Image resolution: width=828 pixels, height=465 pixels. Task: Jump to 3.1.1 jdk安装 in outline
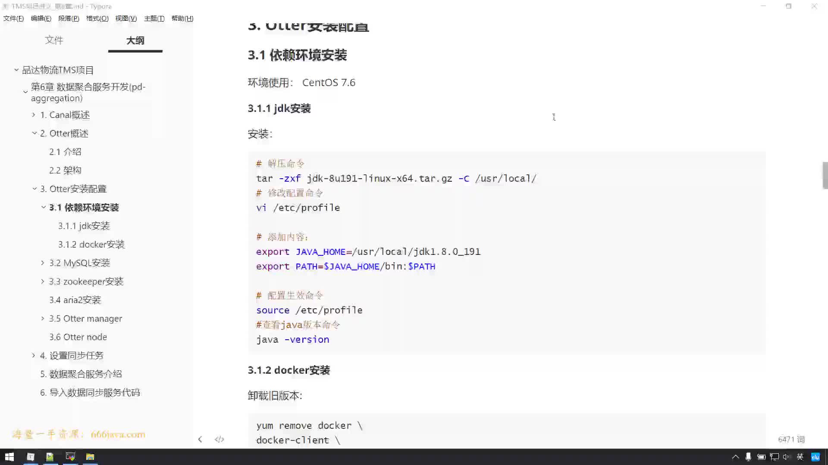pyautogui.click(x=84, y=226)
